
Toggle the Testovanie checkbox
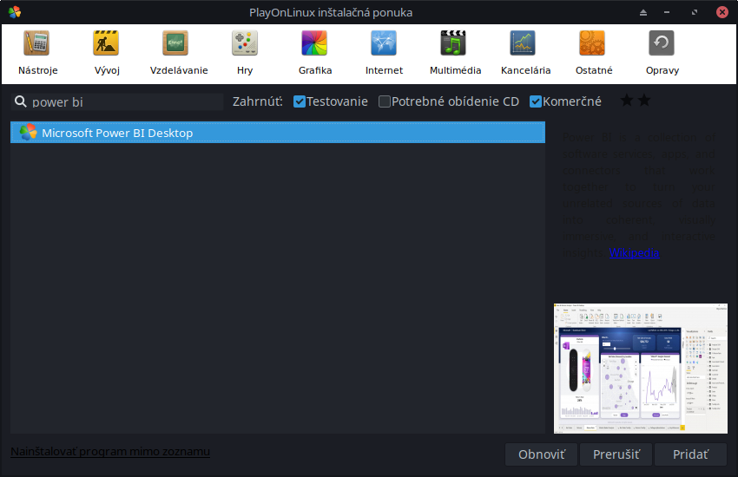(x=300, y=101)
